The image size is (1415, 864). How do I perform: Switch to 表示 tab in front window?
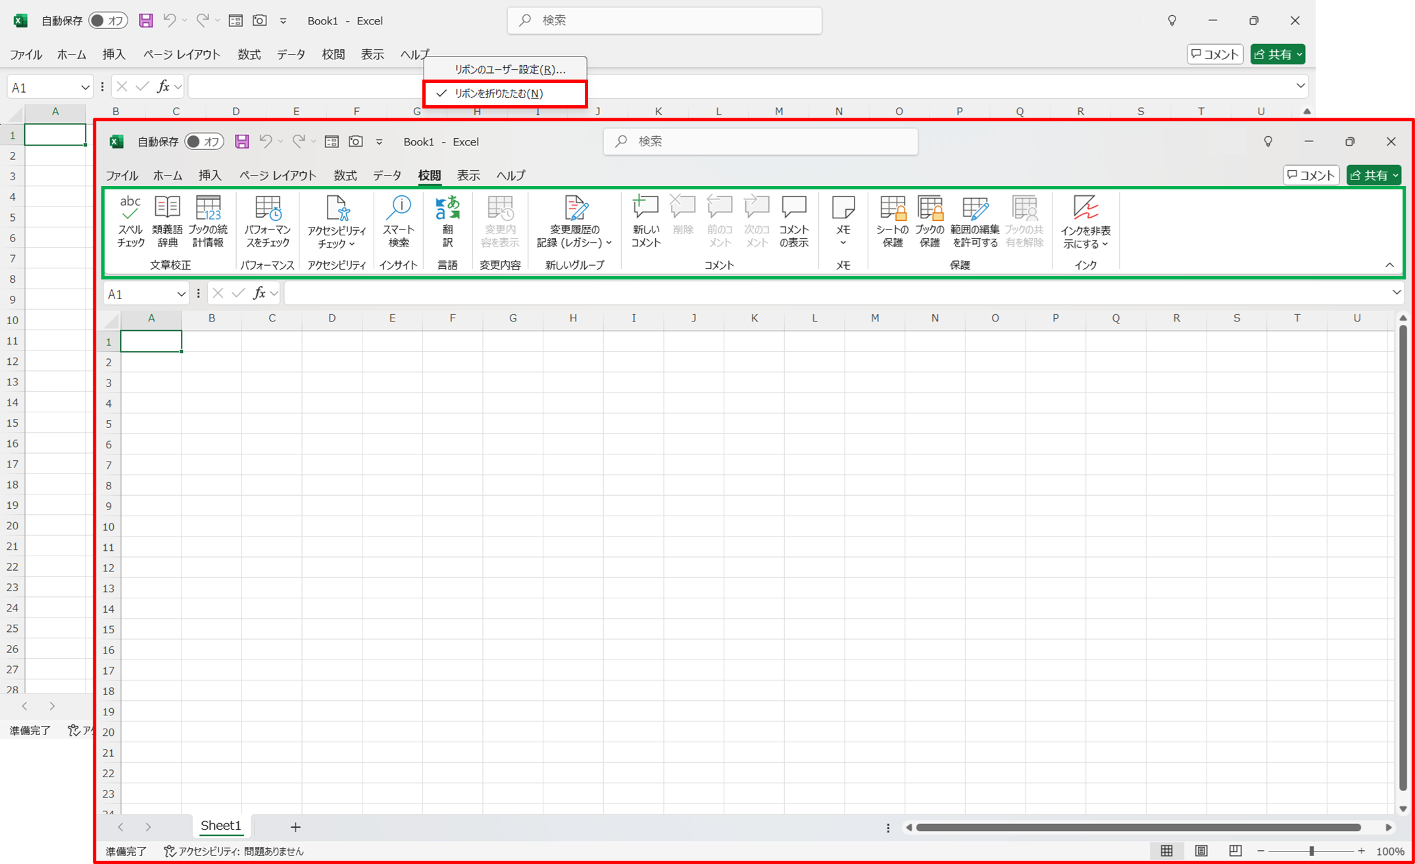(x=468, y=176)
